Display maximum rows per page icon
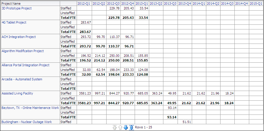Image resolution: width=264 pixels, height=131 pixels. [131, 128]
